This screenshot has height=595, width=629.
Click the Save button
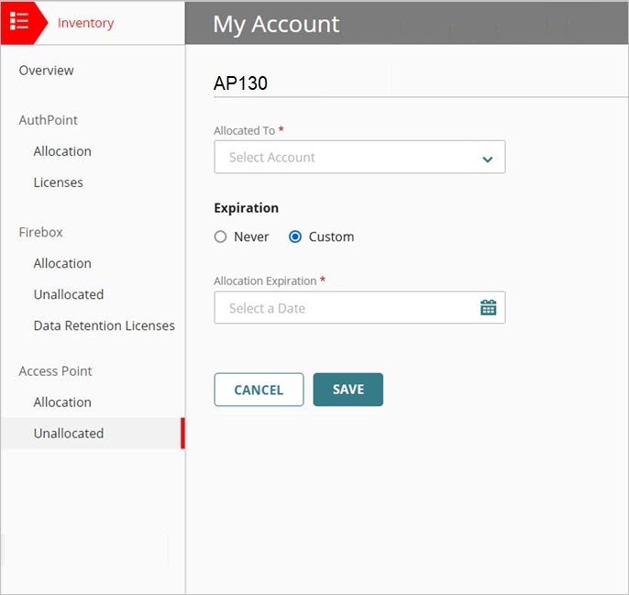[348, 390]
